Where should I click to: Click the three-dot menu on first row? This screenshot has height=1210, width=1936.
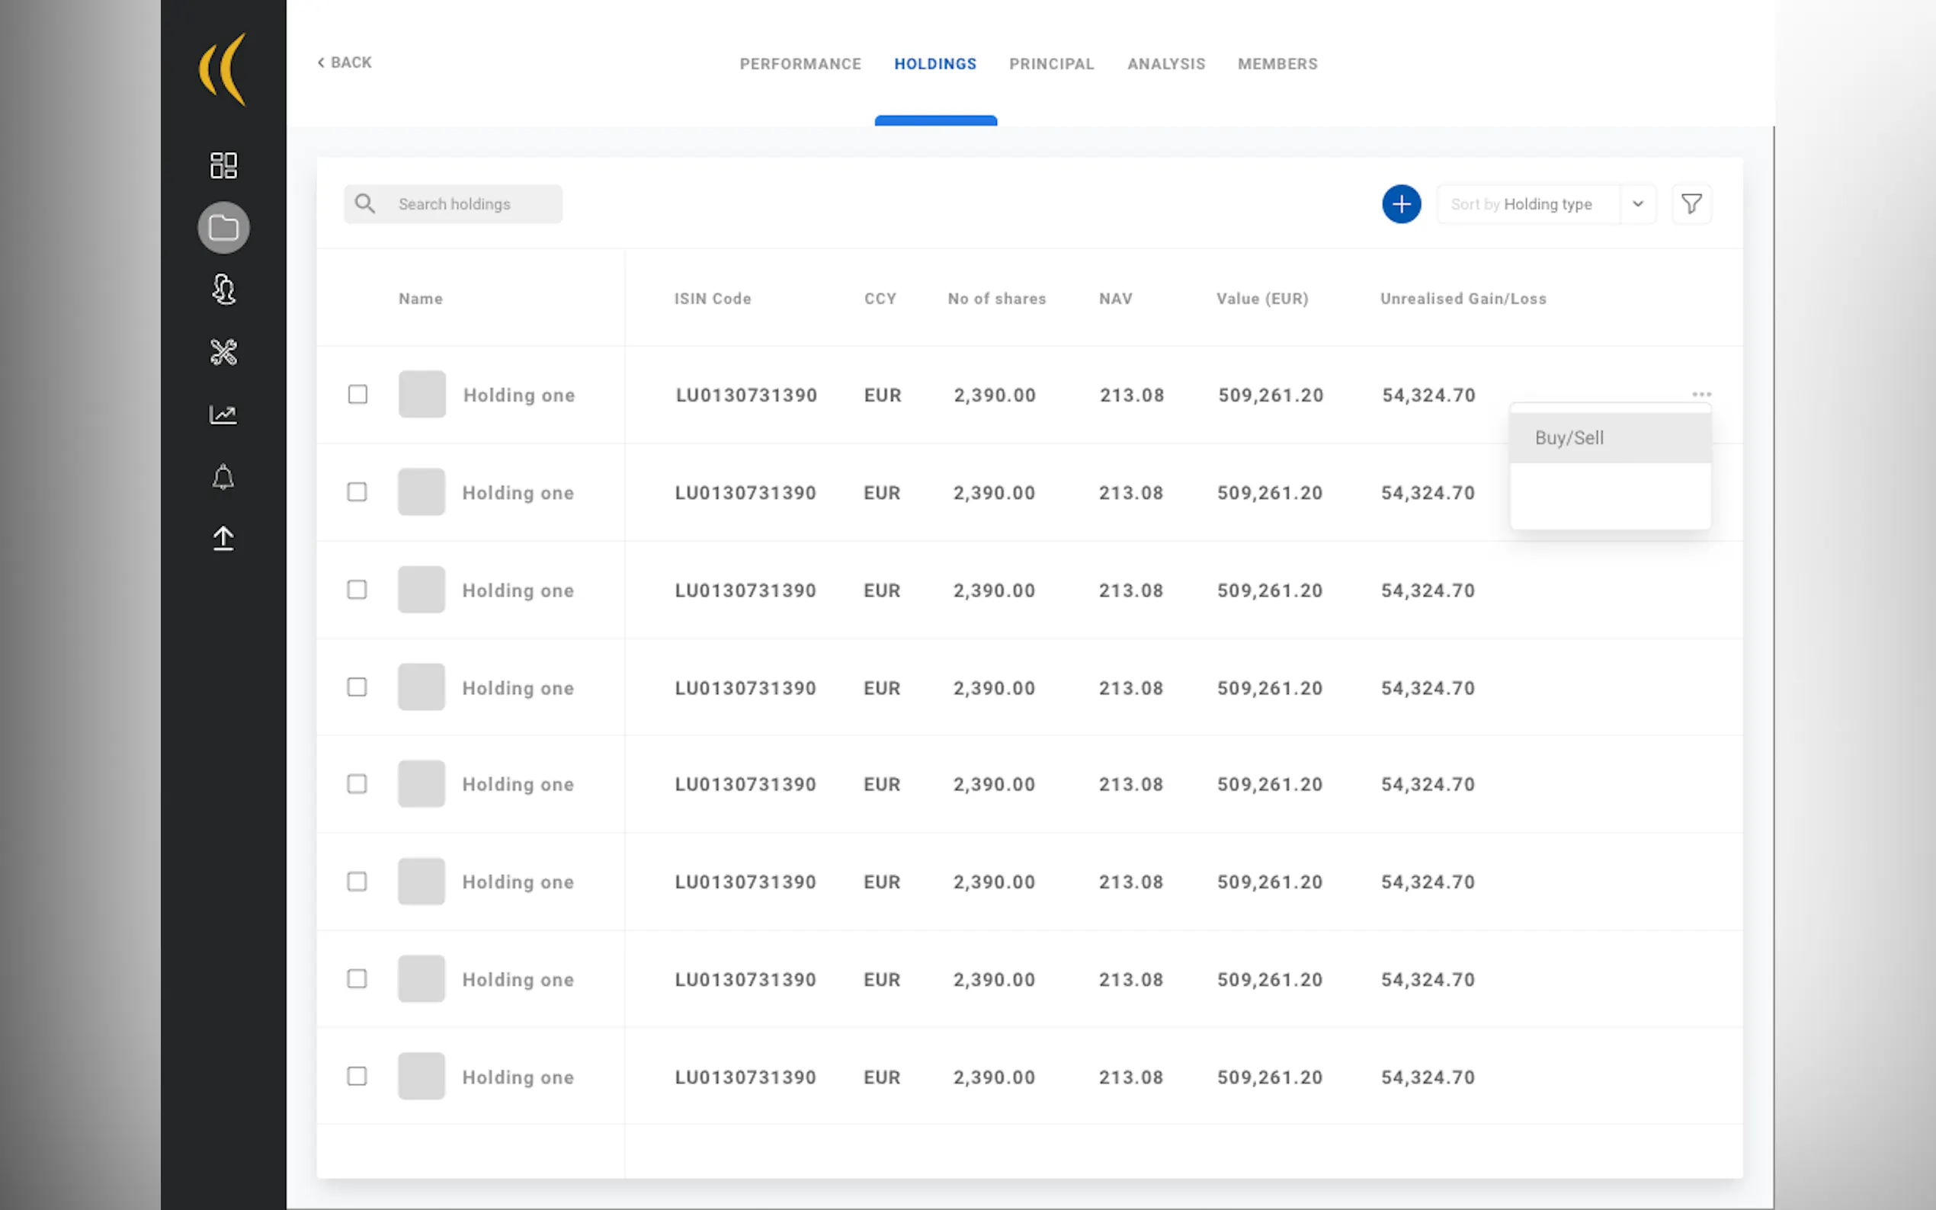click(x=1701, y=395)
